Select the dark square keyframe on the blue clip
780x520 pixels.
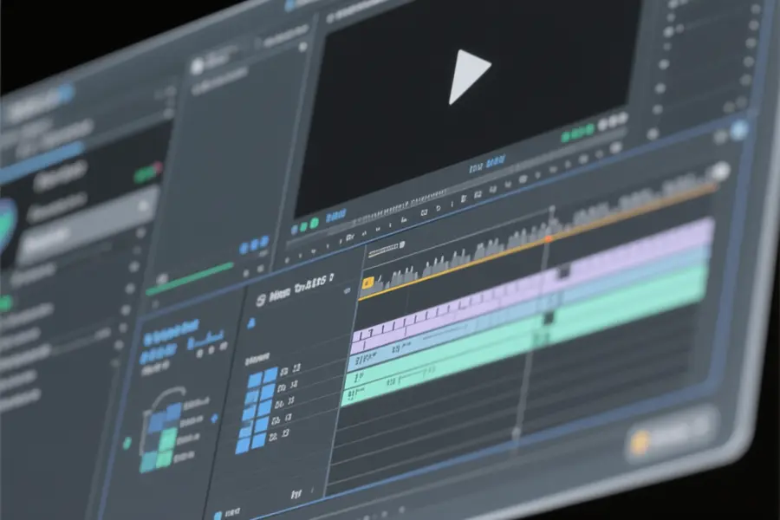[x=549, y=317]
